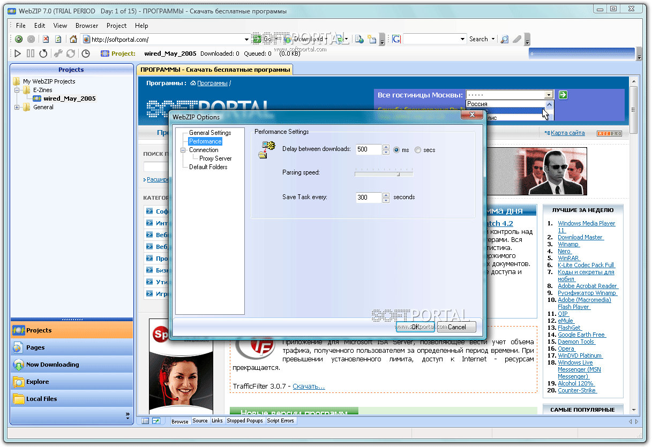Switch to the Links tab
The image size is (652, 447).
[217, 421]
